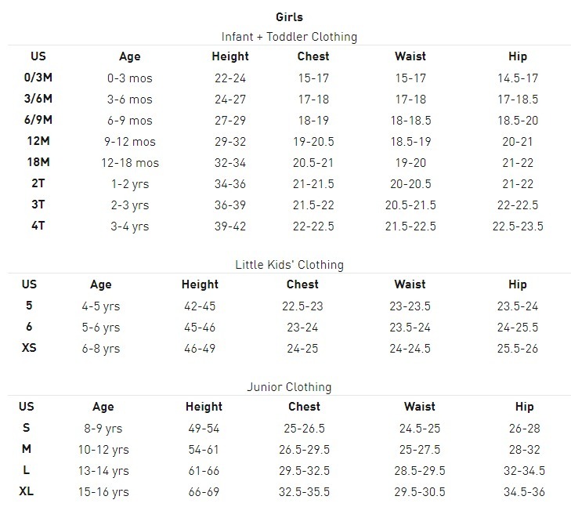Select the 6/9M size row label

pyautogui.click(x=38, y=120)
